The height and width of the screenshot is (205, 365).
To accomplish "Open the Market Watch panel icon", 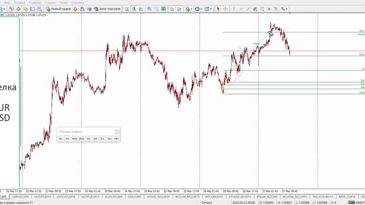I will (x=11, y=9).
